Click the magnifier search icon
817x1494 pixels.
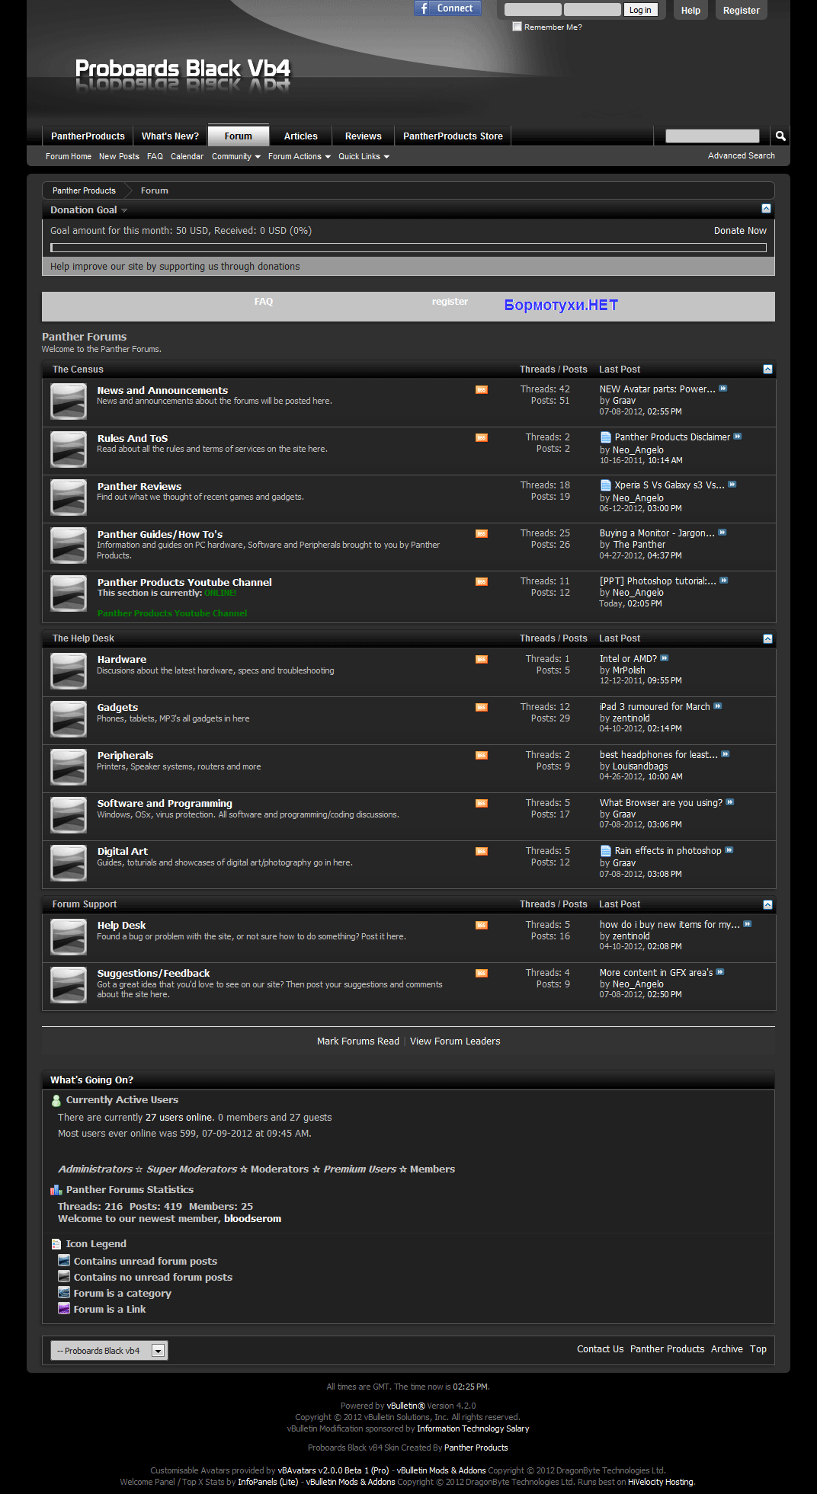[x=780, y=136]
